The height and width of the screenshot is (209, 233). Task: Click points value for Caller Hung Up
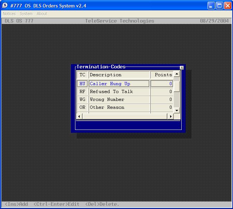coord(162,84)
